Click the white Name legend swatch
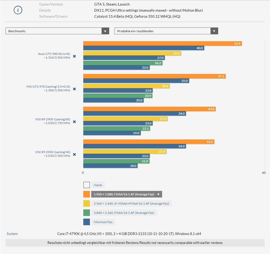The width and height of the screenshot is (270, 254). point(87,185)
